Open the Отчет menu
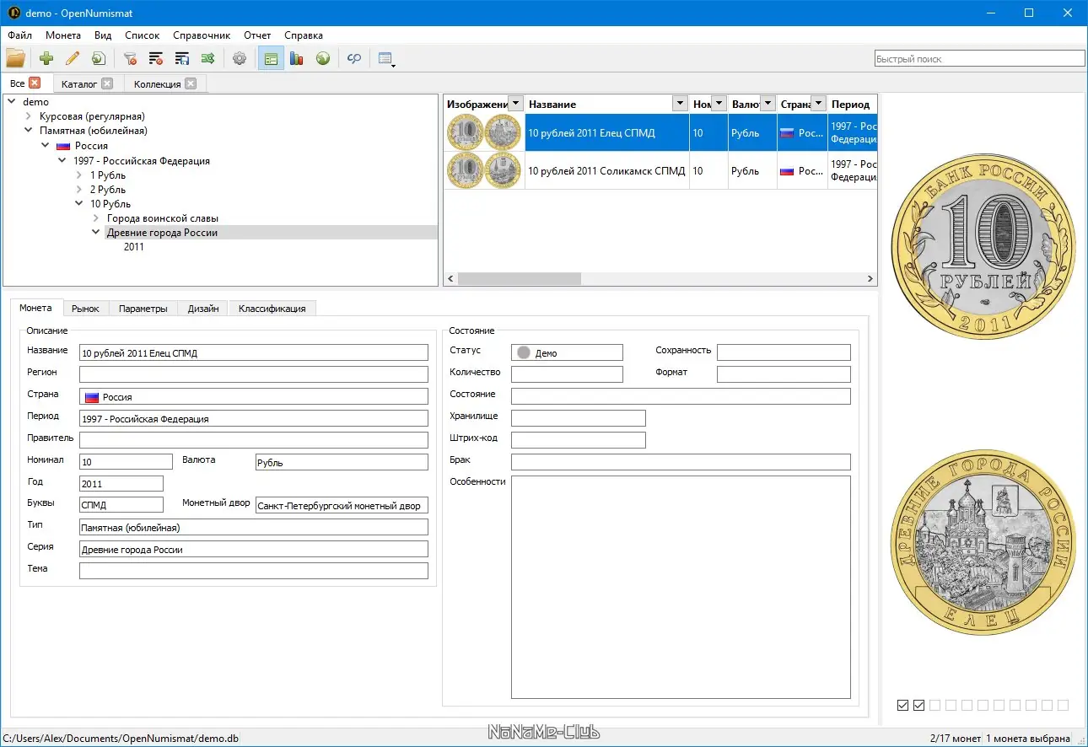 (x=257, y=35)
